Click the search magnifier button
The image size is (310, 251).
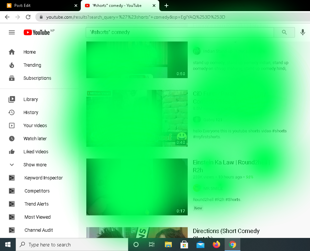coord(284,32)
